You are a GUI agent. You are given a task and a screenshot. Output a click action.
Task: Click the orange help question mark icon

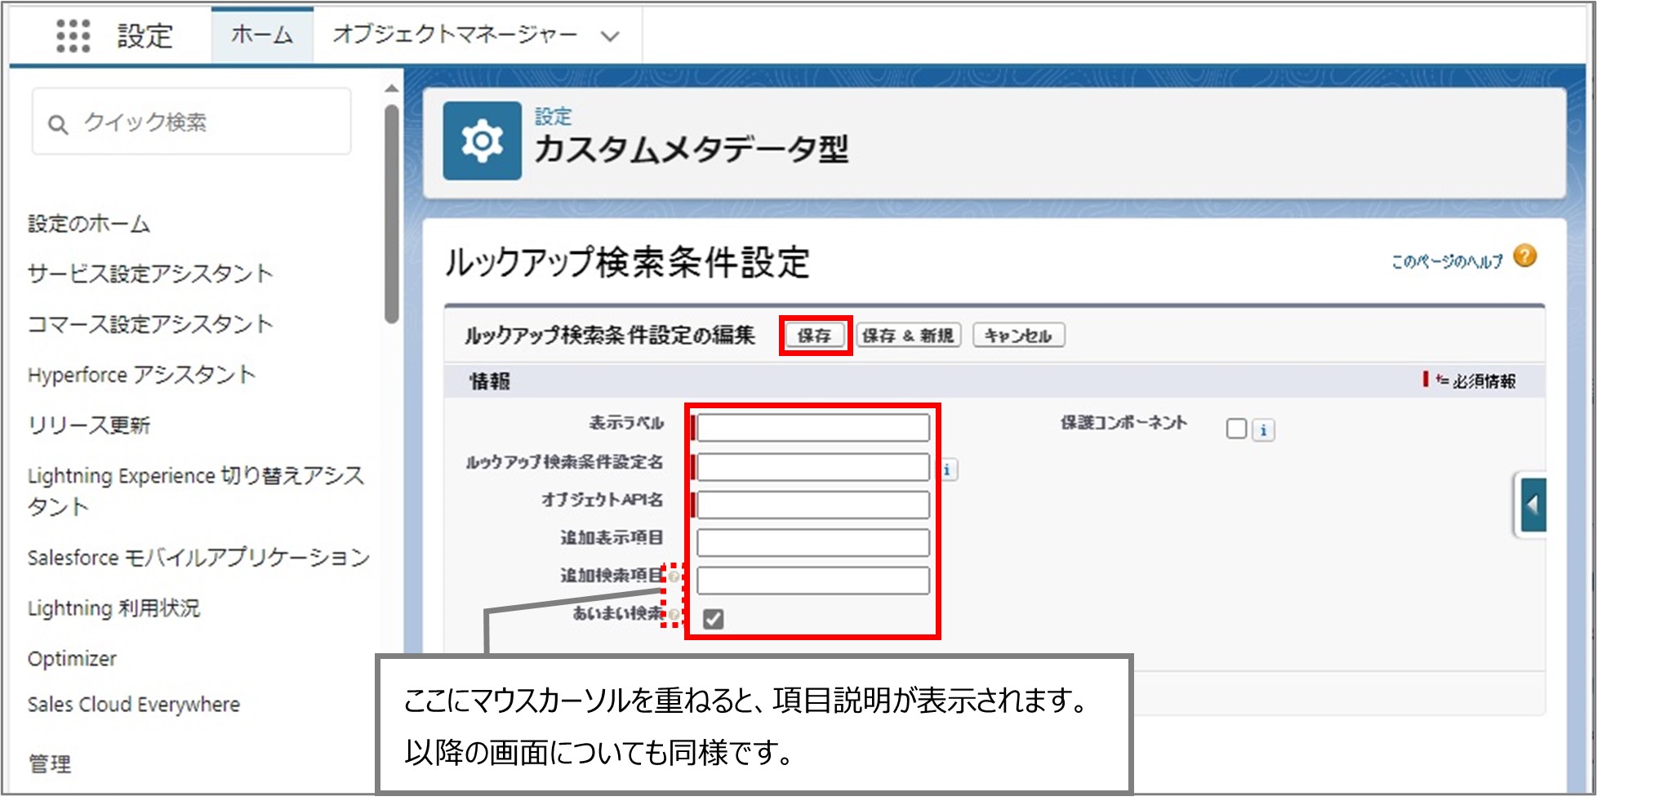click(x=1524, y=256)
